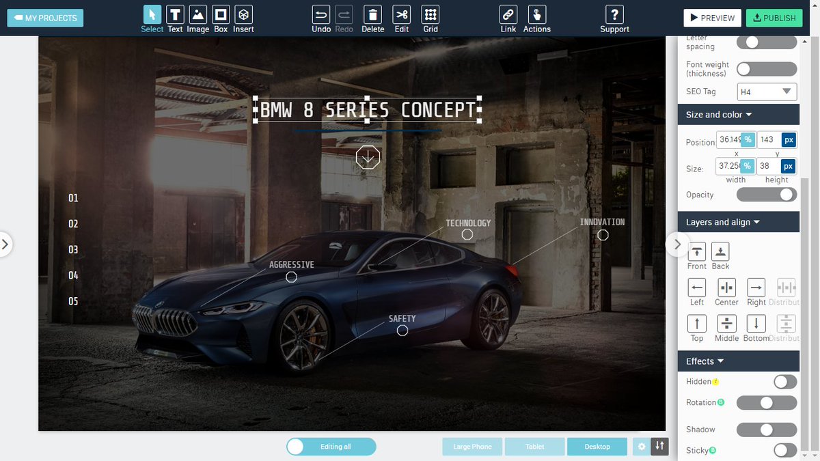This screenshot has width=820, height=461.
Task: Open the SEO Tag H4 dropdown
Action: tap(767, 92)
